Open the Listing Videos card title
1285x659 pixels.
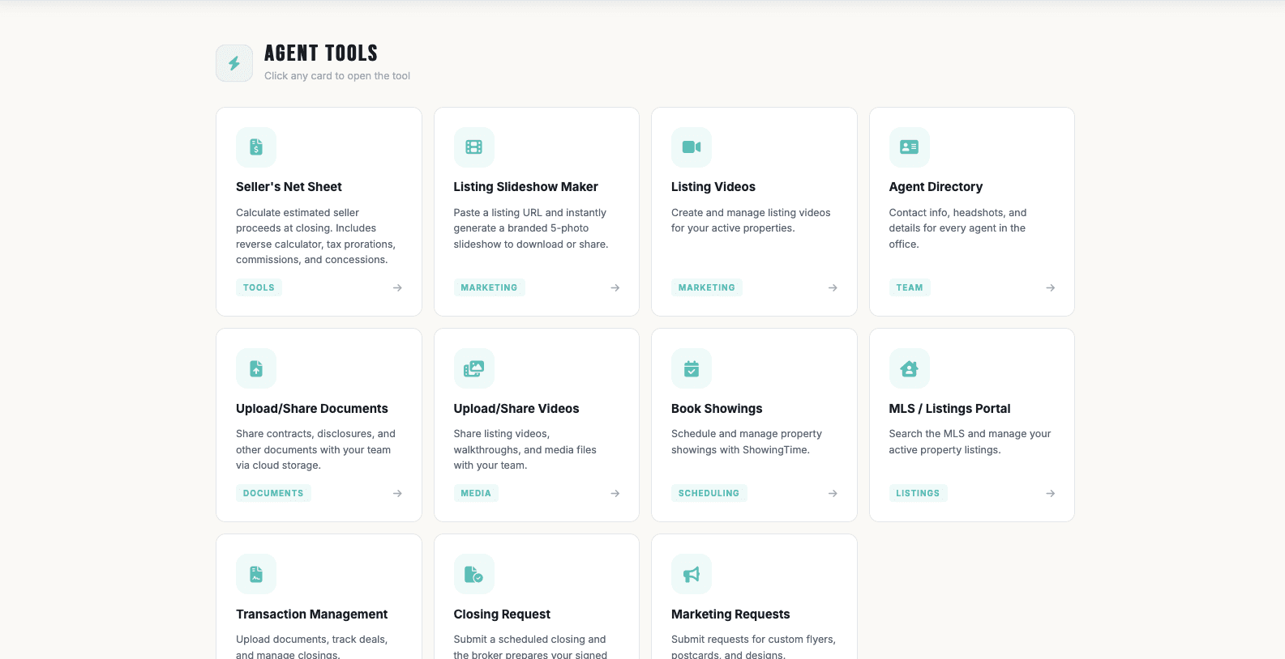pyautogui.click(x=713, y=187)
